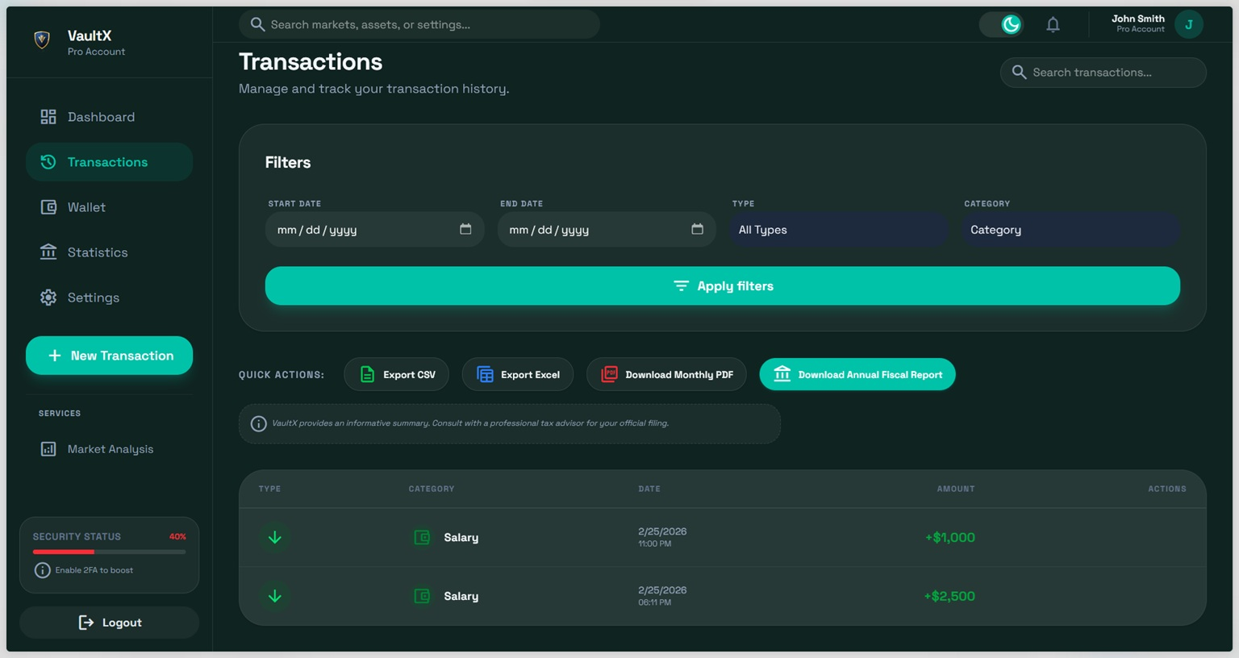
Task: Select the Transactions sidebar item
Action: (109, 162)
